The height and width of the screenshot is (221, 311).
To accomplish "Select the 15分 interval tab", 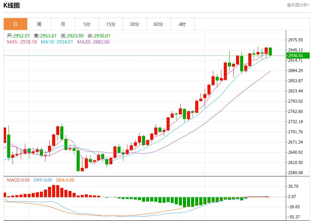I will [111, 24].
